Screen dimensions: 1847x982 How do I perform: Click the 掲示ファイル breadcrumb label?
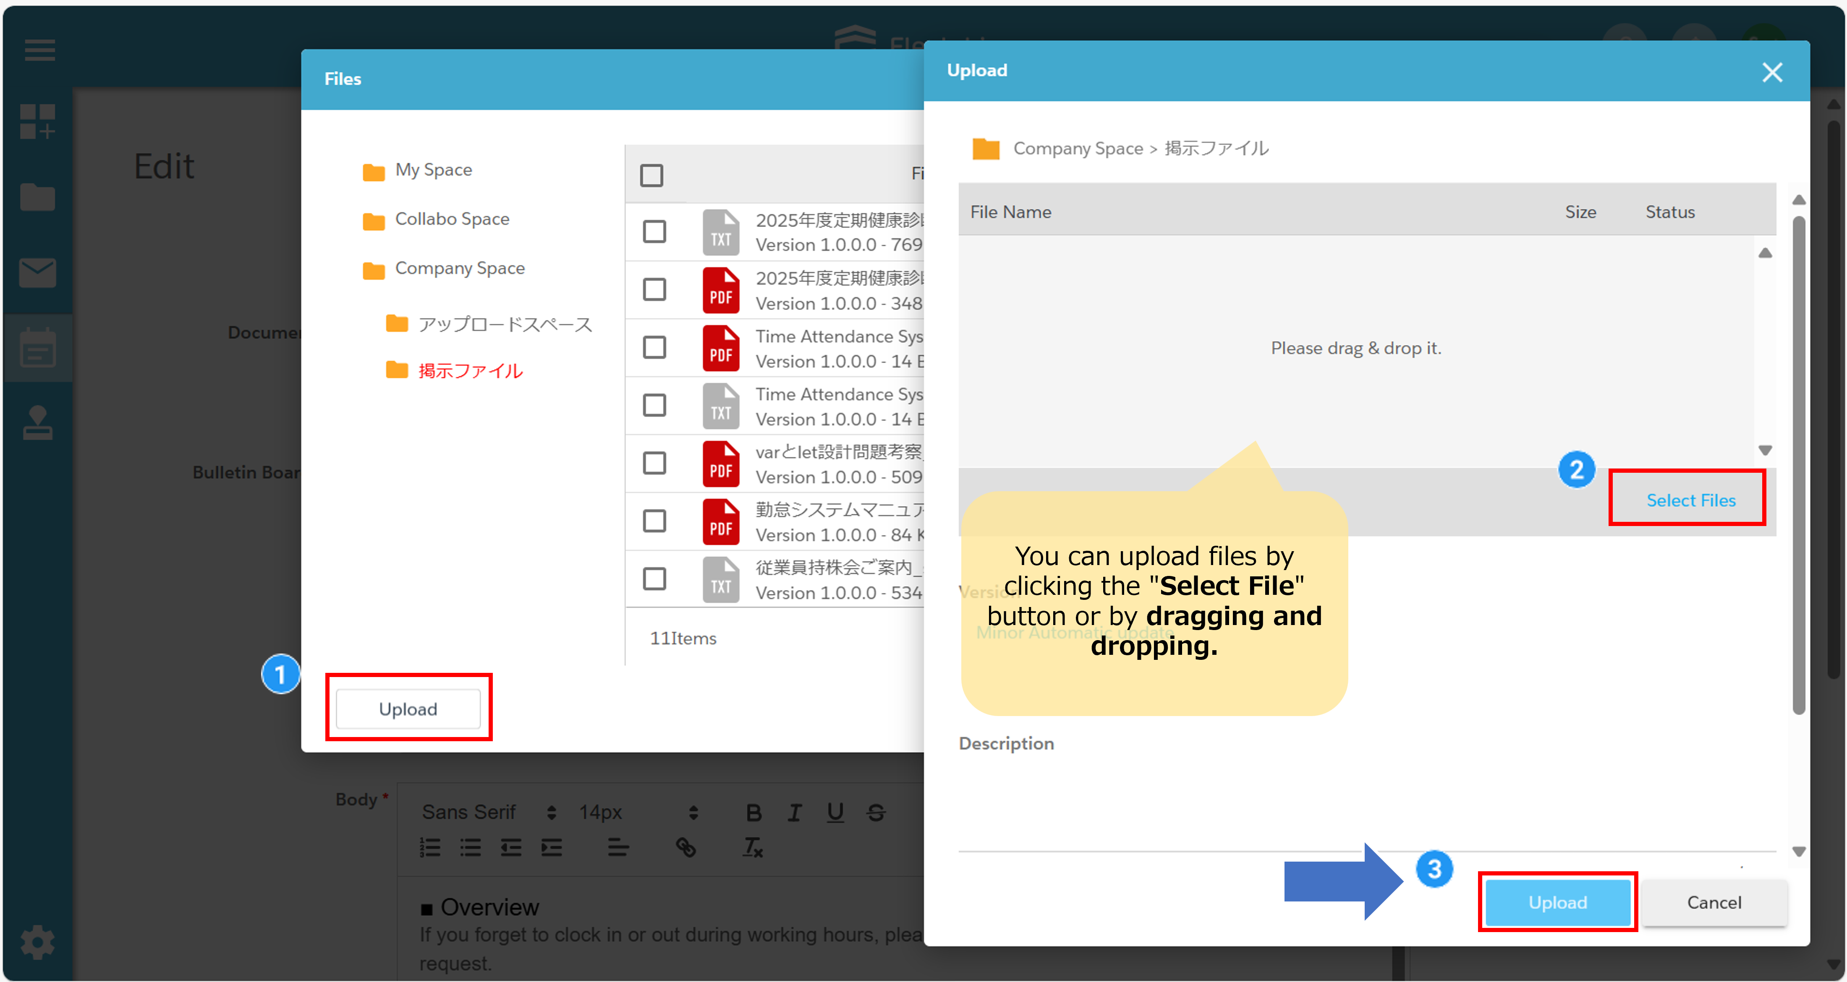pyautogui.click(x=1216, y=148)
